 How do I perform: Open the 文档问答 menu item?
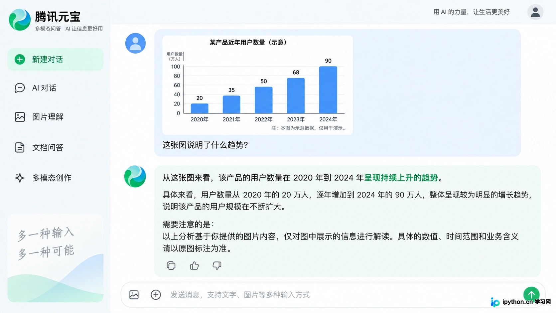pos(56,147)
